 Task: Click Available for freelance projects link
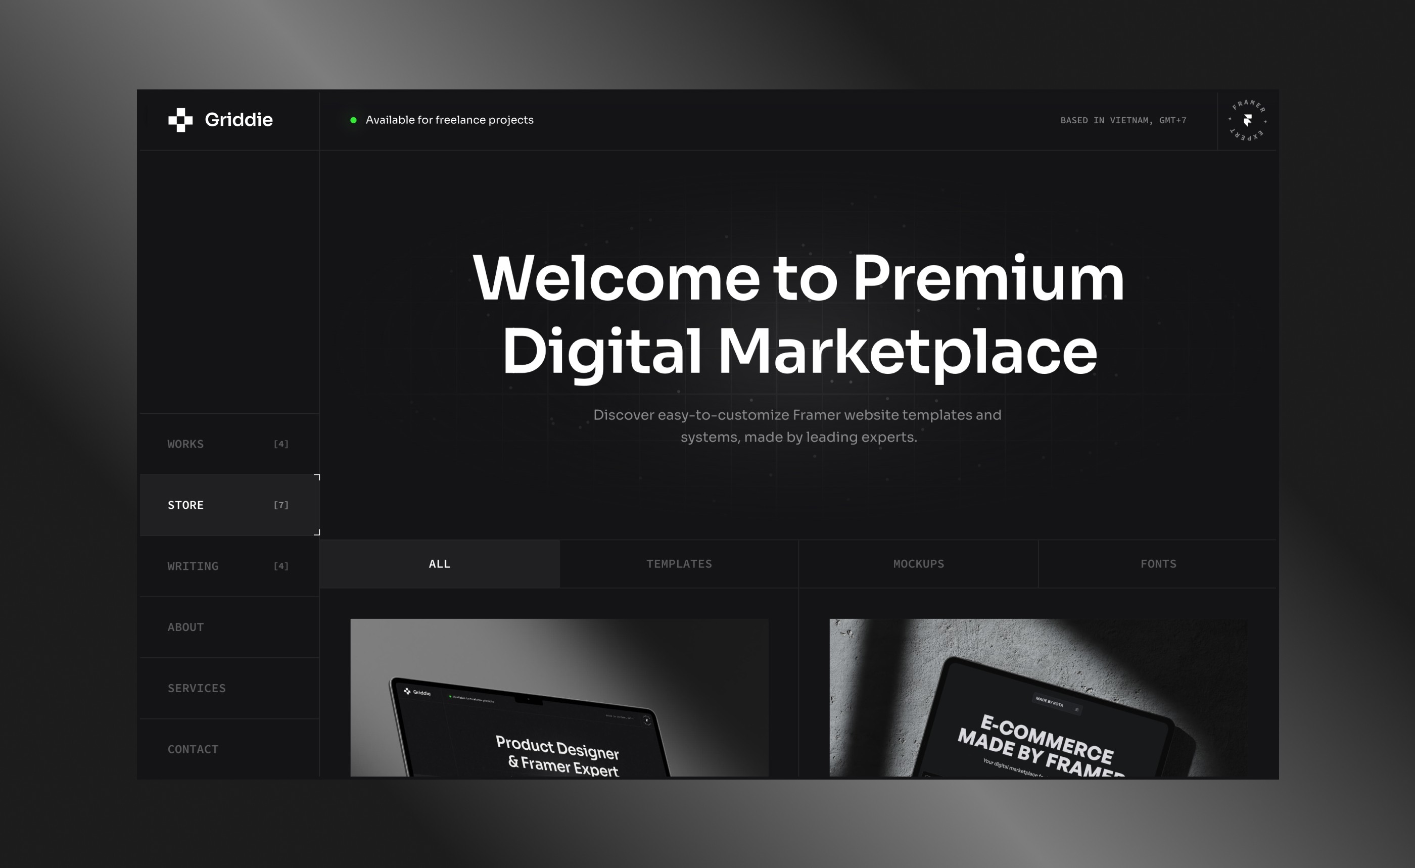449,119
